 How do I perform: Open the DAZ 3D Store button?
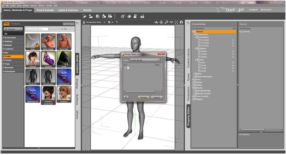coord(69,24)
